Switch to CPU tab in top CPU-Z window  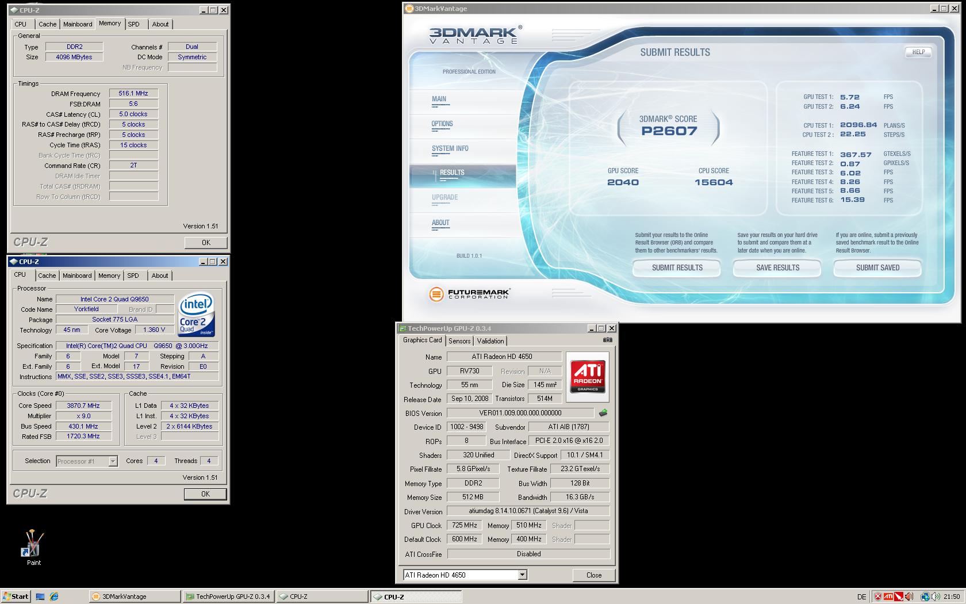coord(21,24)
